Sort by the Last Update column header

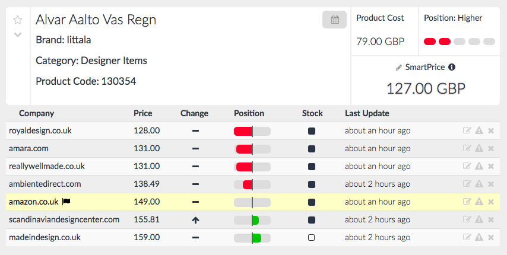click(x=367, y=113)
